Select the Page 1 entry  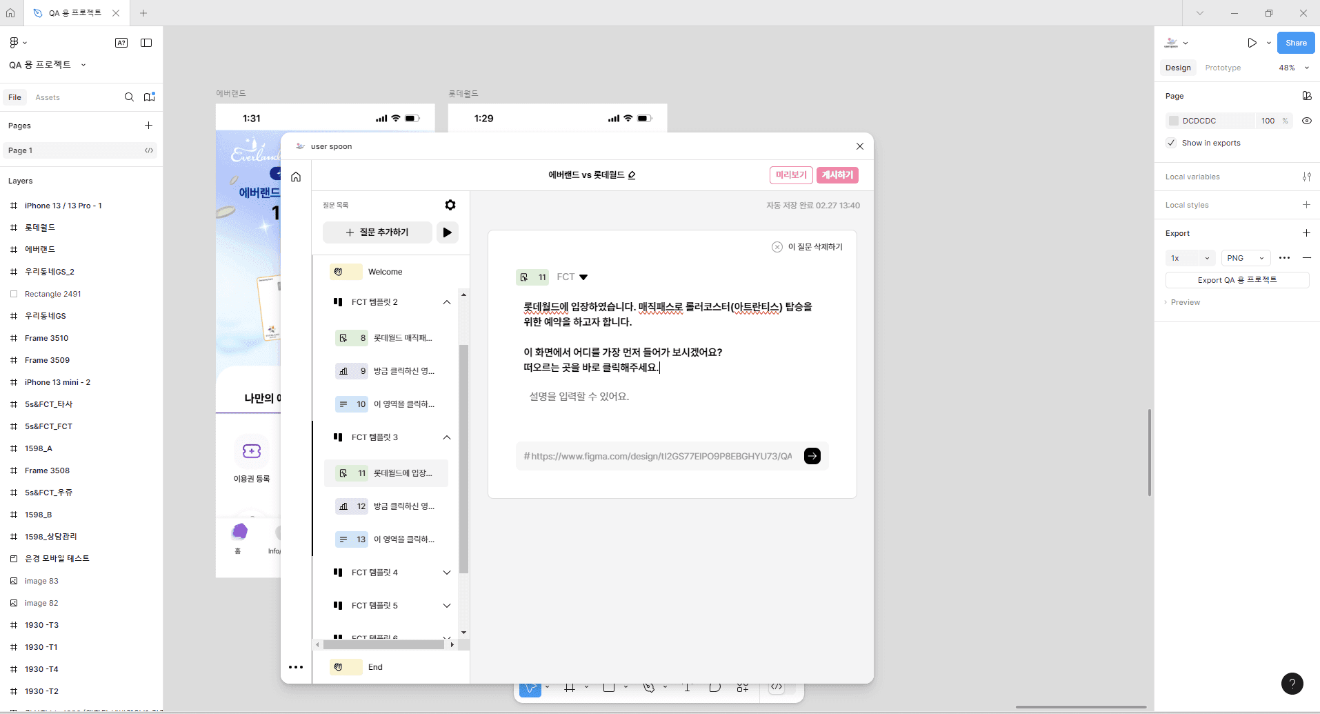(x=80, y=150)
